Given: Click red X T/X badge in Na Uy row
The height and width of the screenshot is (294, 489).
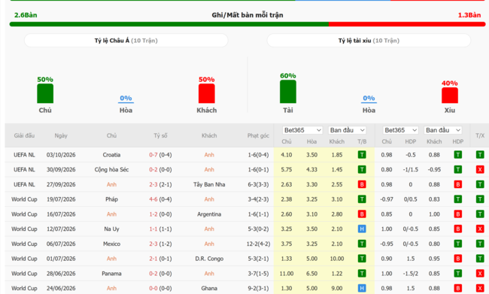Looking at the screenshot, I should click(480, 229).
